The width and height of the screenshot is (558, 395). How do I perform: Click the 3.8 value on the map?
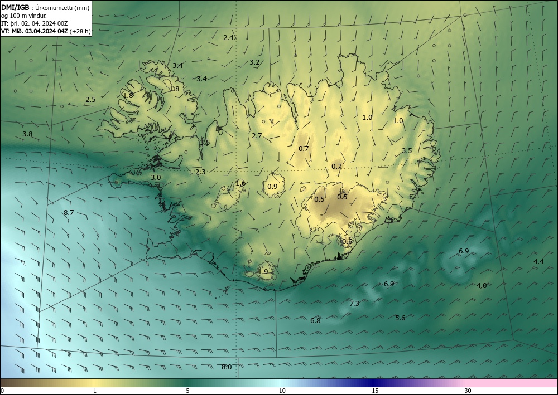coord(27,134)
